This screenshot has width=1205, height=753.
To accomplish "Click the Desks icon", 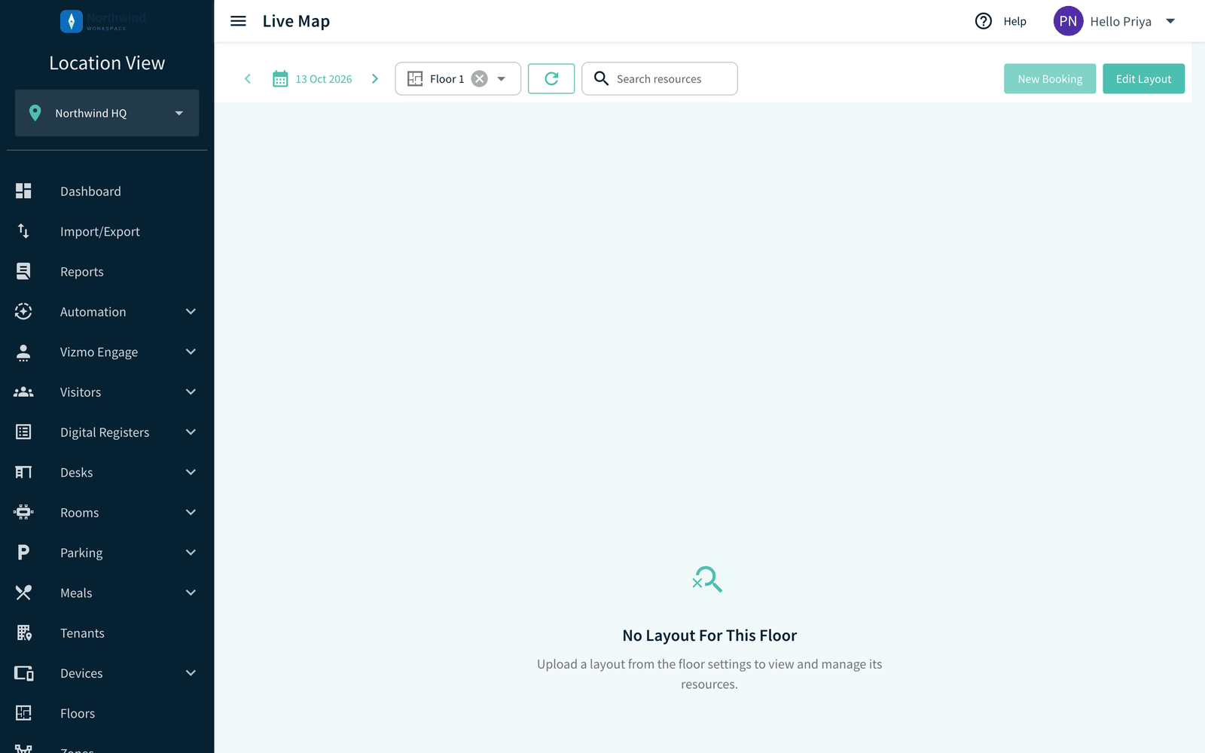I will [x=23, y=472].
